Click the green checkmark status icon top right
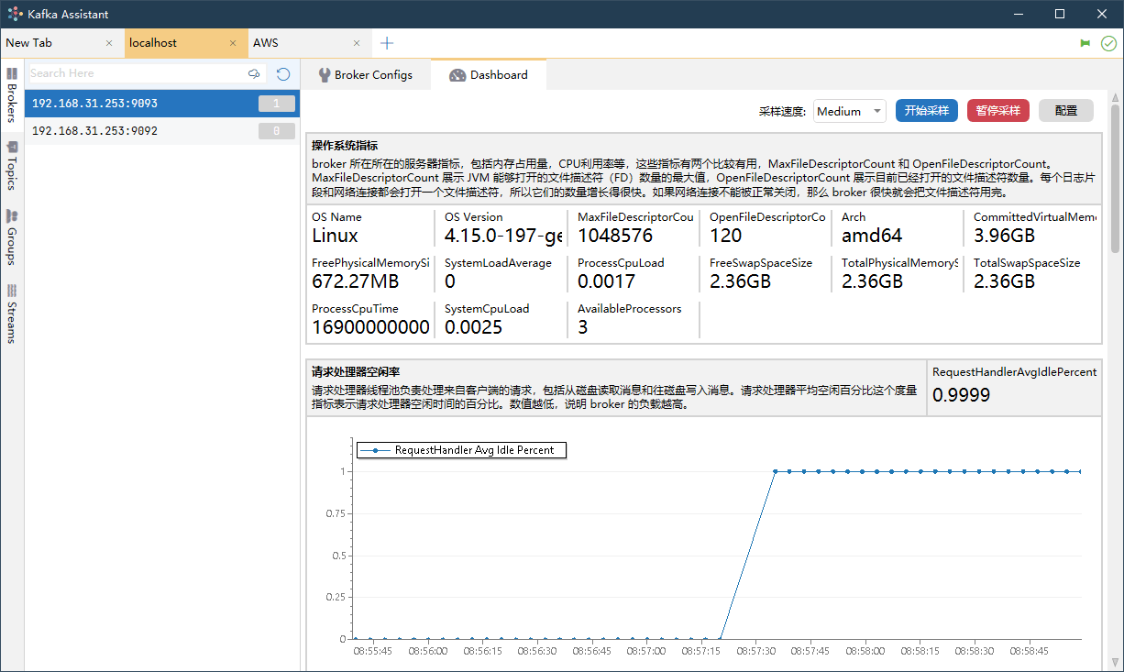 [x=1107, y=42]
